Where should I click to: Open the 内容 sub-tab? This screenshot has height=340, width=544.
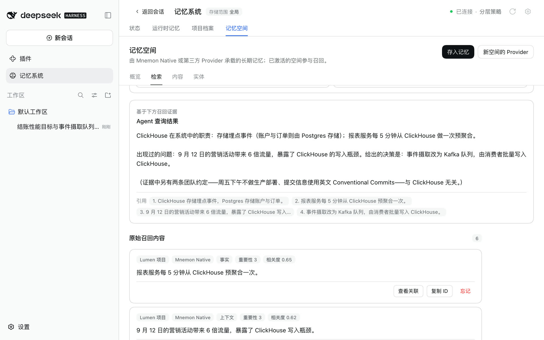[x=178, y=77]
